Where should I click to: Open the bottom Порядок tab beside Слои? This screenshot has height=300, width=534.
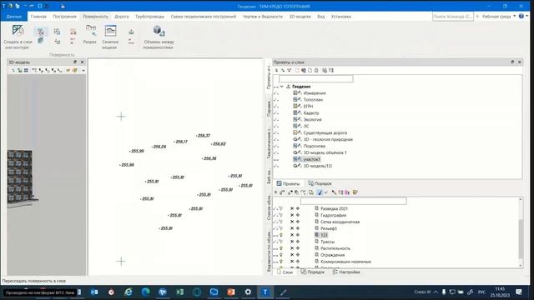coord(313,272)
